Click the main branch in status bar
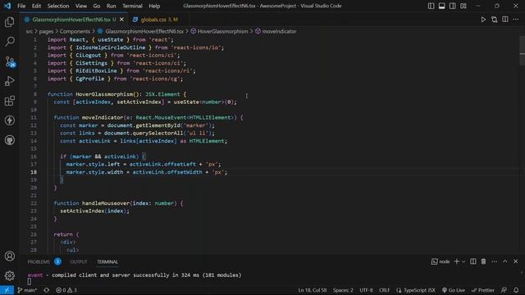The height and width of the screenshot is (295, 525). 27,290
